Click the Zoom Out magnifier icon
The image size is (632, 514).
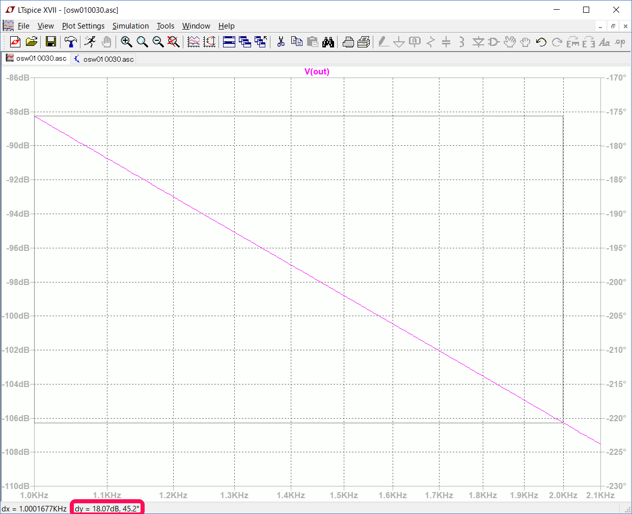click(x=158, y=42)
